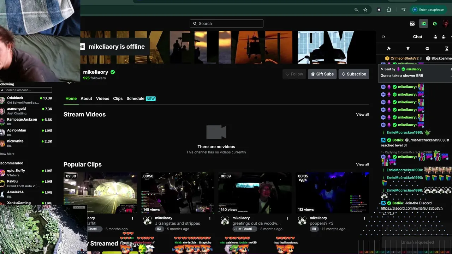Click the trash can icon in chat toolbar
The width and height of the screenshot is (452, 254).
click(408, 49)
